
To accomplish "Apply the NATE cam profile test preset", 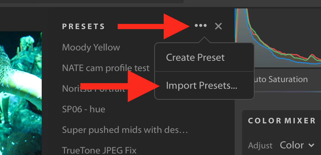I will 106,68.
